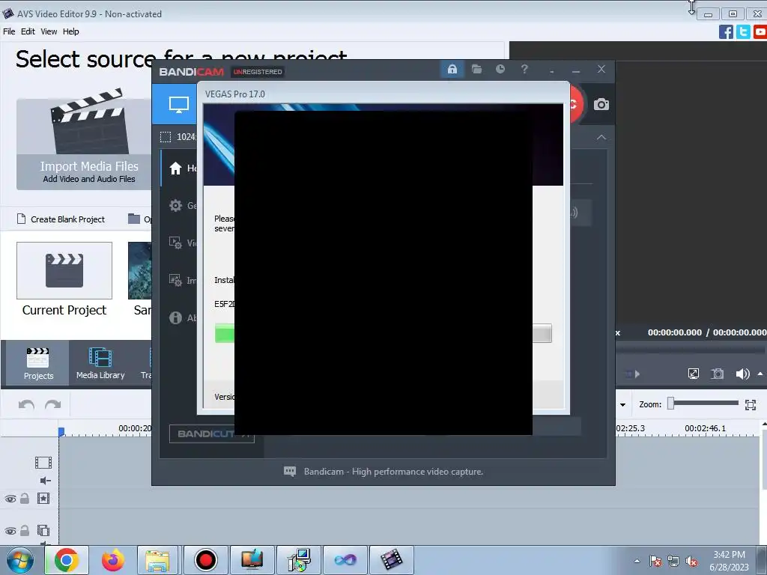Open Bandicam output folder icon
The height and width of the screenshot is (575, 767).
(476, 70)
